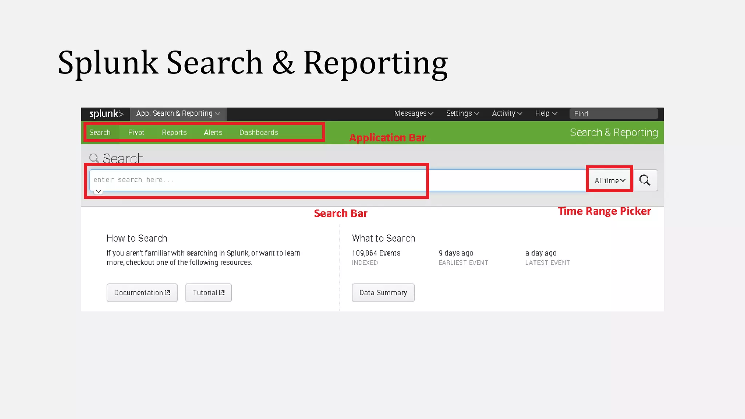
Task: Open the Dashboards tab
Action: coord(259,133)
